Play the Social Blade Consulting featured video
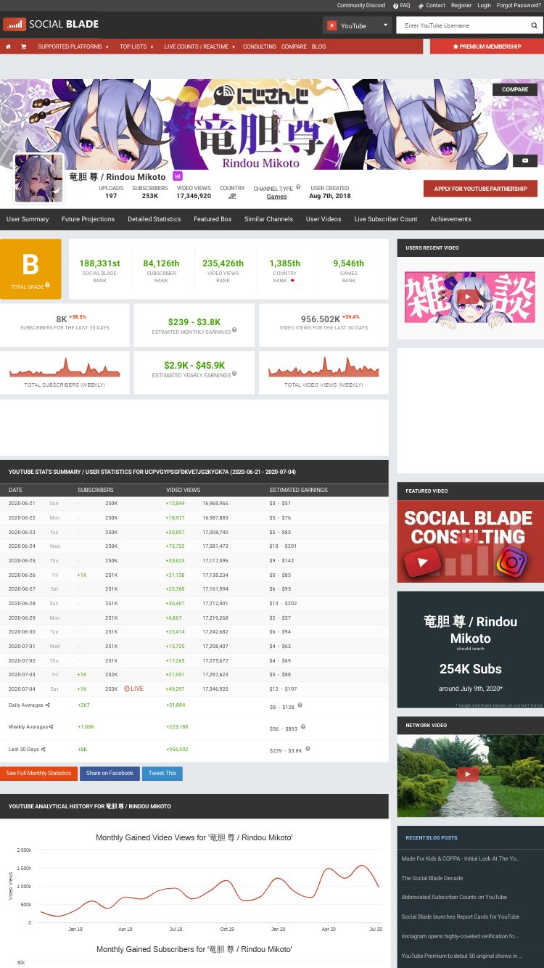This screenshot has width=544, height=968. point(470,541)
